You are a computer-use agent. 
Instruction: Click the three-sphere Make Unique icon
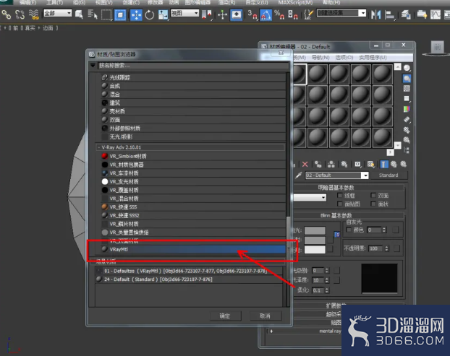331,164
